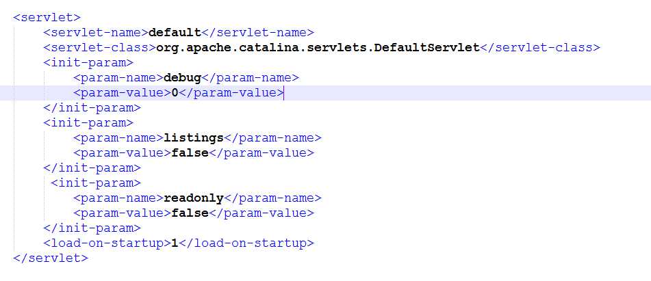Click the opening <load-on-startup> tag
This screenshot has width=651, height=281.
pos(107,243)
